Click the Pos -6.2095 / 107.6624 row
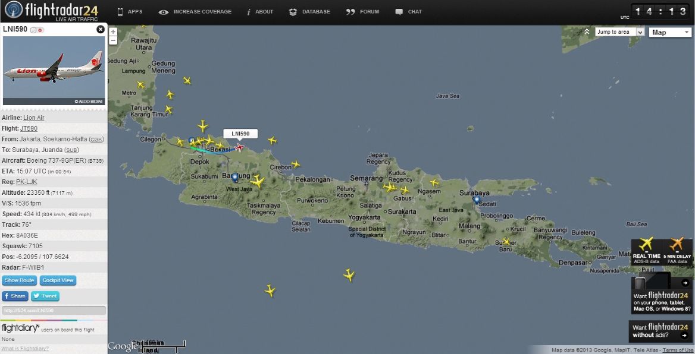Screen dimensions: 695x354 tap(54, 257)
